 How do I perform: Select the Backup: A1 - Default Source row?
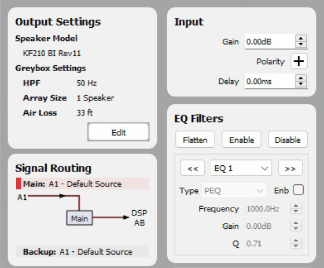82,251
